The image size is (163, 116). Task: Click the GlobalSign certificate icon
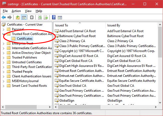57,100
